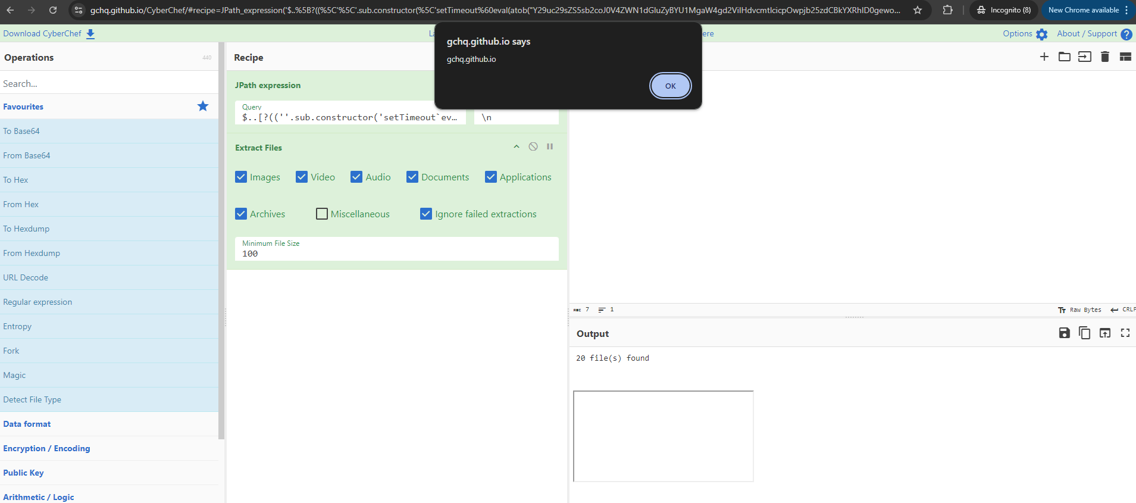This screenshot has width=1136, height=503.
Task: Select the From Base64 operation
Action: point(109,155)
